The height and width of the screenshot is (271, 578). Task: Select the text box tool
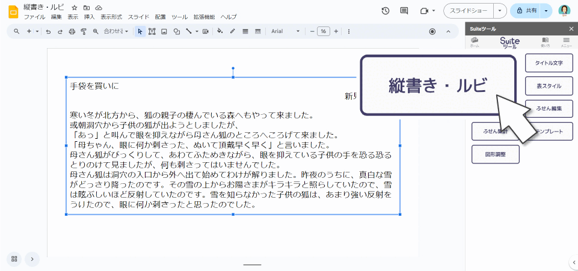(x=152, y=31)
